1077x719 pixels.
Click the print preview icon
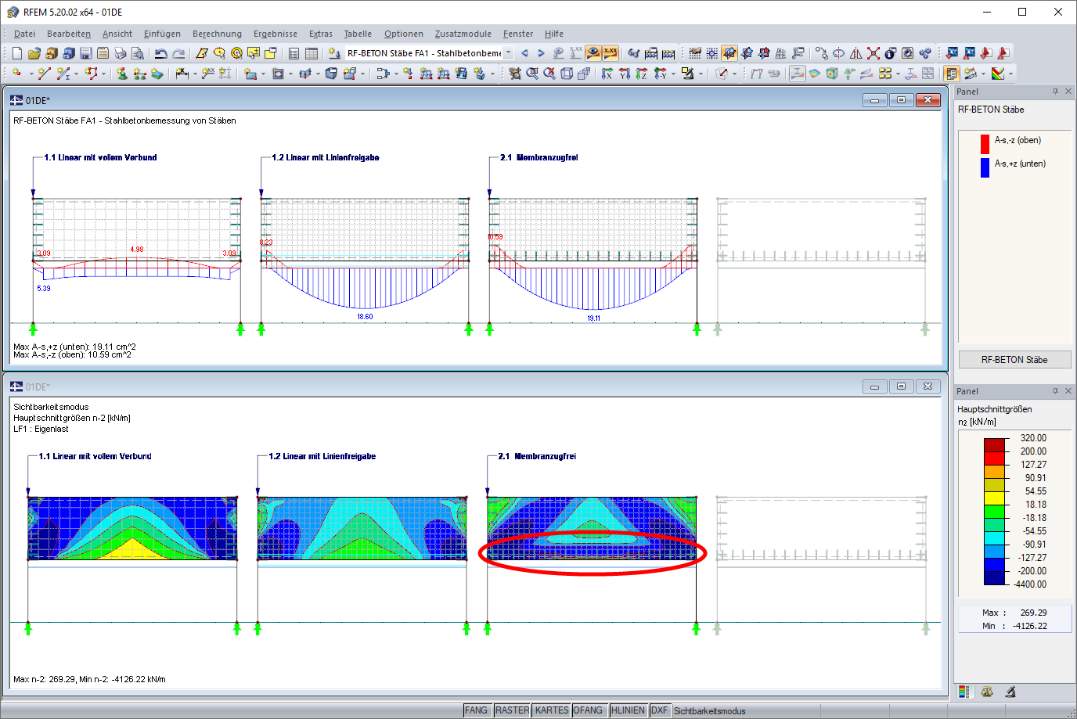[x=137, y=53]
